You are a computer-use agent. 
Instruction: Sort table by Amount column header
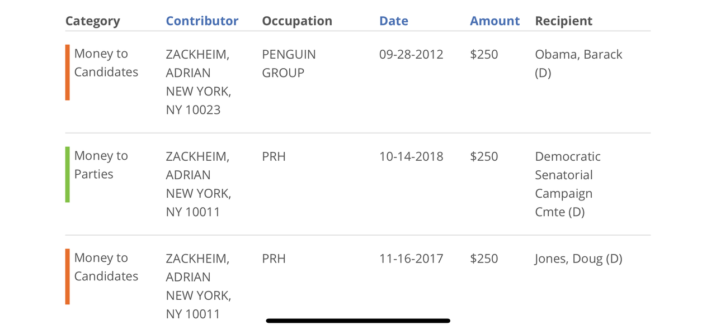[494, 21]
